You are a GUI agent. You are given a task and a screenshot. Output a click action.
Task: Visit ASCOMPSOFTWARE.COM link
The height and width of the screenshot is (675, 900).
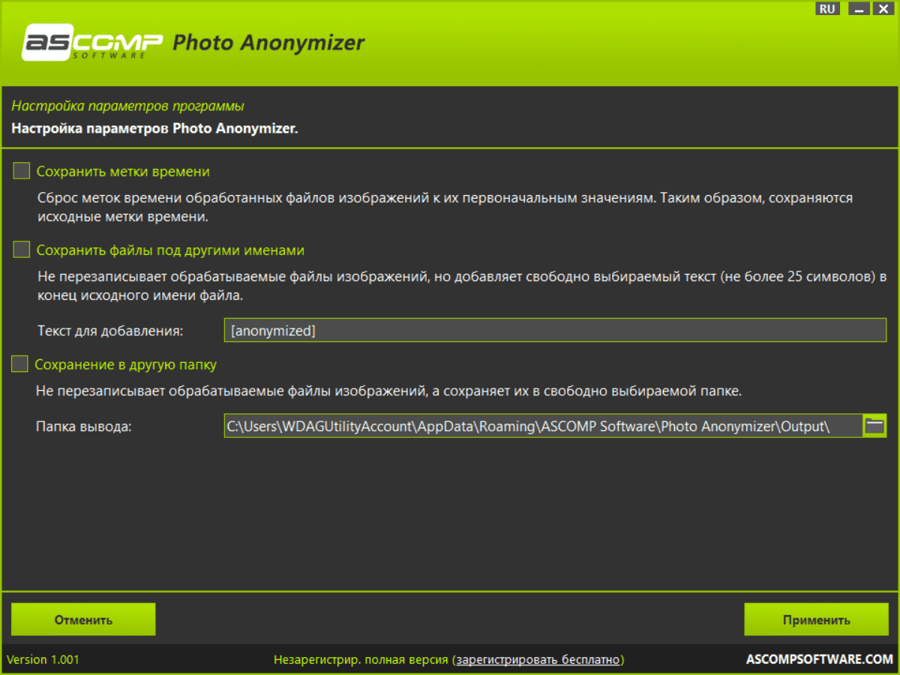820,660
